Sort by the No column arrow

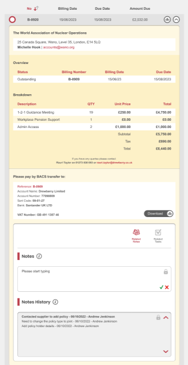coord(36,9)
